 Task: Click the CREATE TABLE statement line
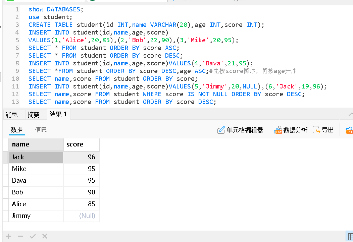point(146,25)
